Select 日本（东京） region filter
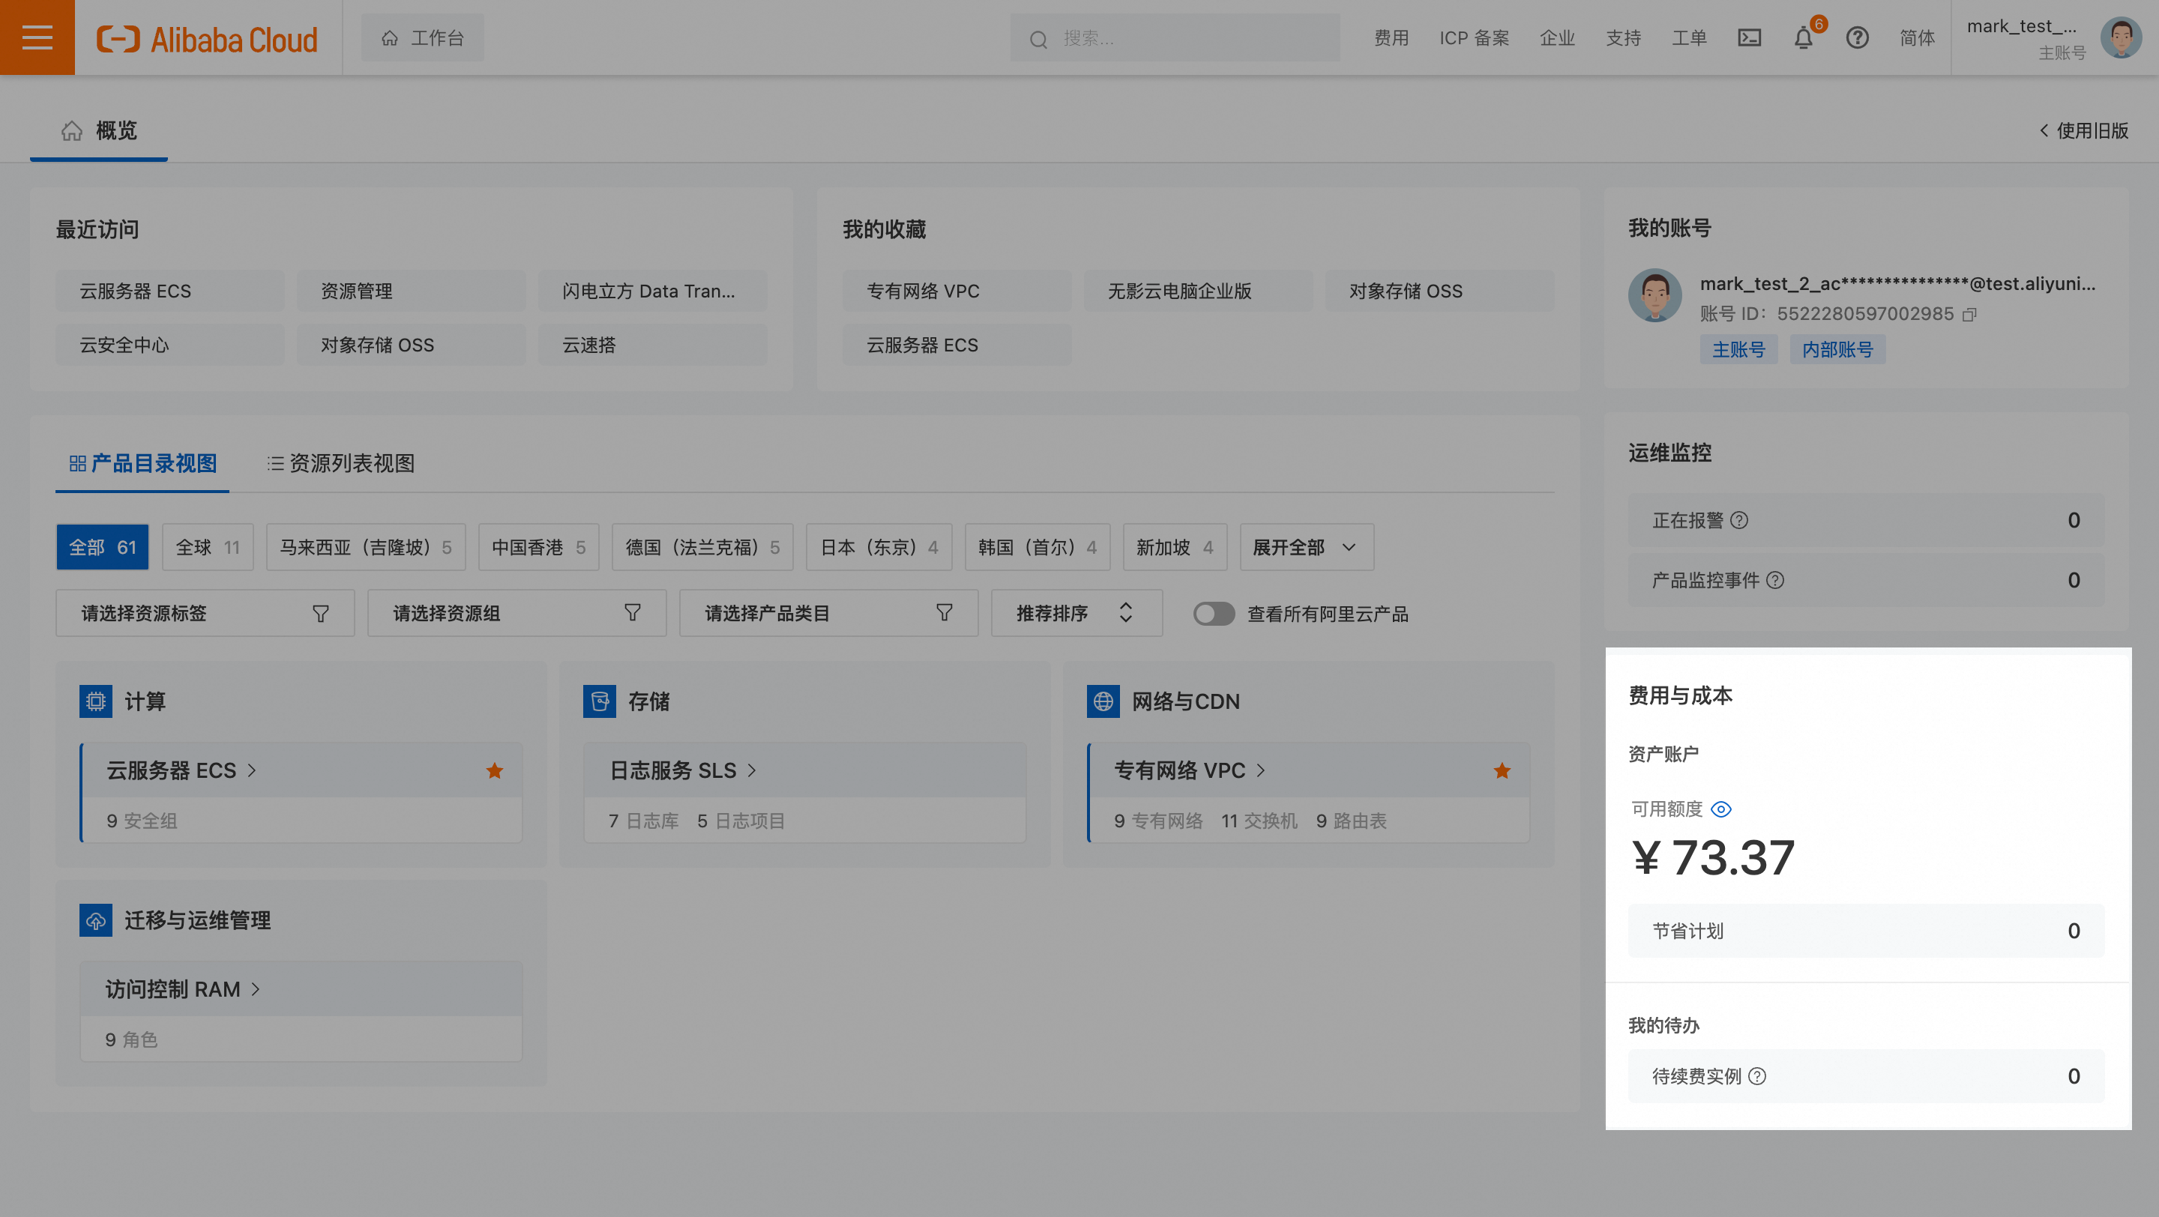2159x1217 pixels. (879, 547)
